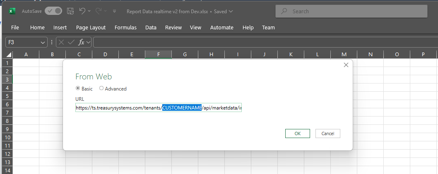This screenshot has height=174, width=438.
Task: Switch to the Home tab
Action: [x=37, y=27]
